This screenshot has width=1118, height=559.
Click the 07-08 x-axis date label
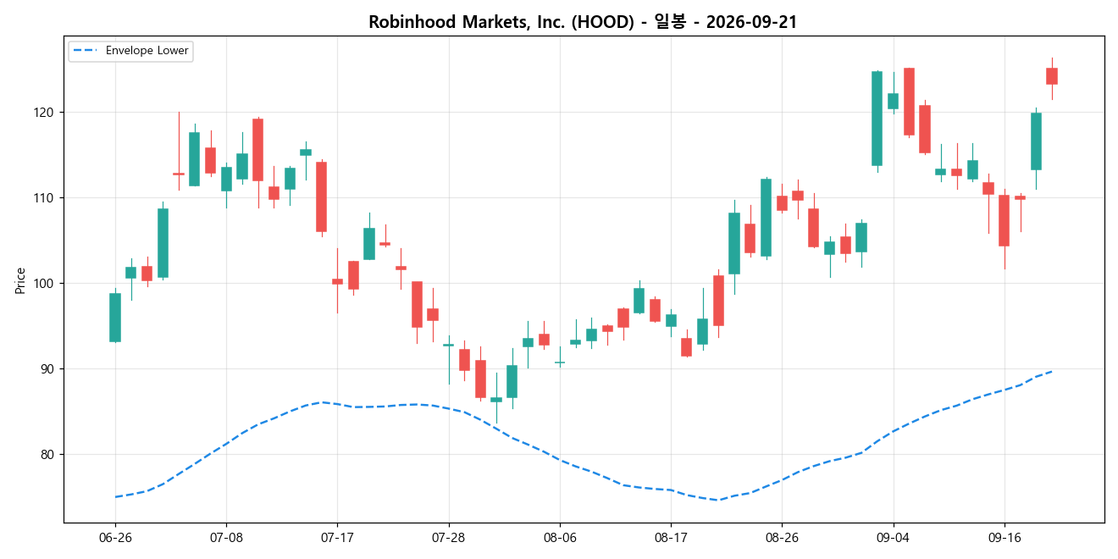(226, 537)
